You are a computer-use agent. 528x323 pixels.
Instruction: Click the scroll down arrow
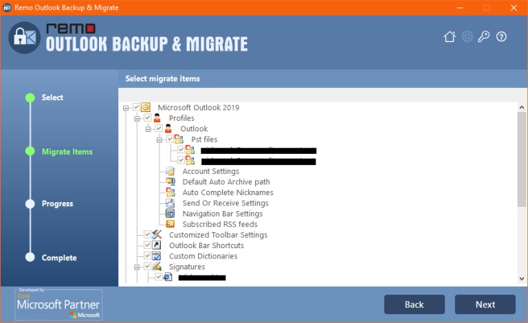pos(522,278)
